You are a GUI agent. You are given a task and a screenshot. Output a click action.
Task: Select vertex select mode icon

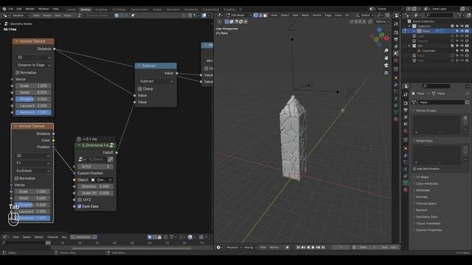pos(256,15)
